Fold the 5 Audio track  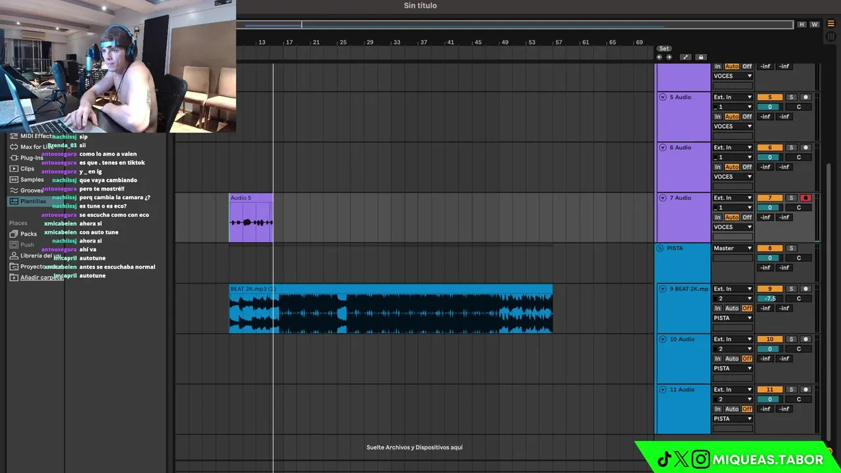662,97
